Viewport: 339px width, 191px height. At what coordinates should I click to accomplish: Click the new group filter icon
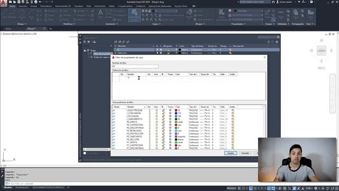[89, 42]
